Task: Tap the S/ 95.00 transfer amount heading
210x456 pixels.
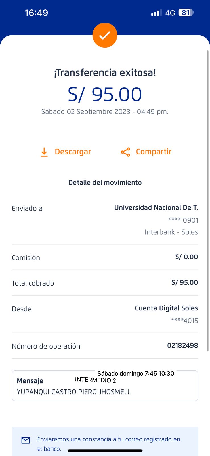Action: coord(105,94)
